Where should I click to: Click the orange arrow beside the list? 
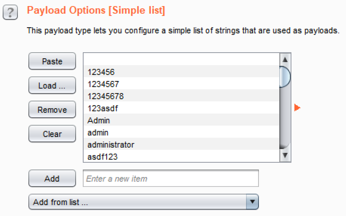pyautogui.click(x=297, y=108)
